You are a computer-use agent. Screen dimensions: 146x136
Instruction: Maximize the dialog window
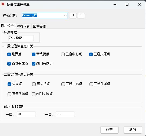(127, 4)
